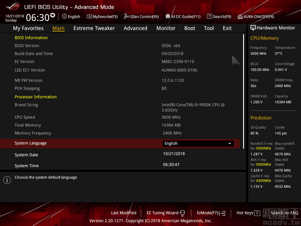Click Last Modified
This screenshot has width=301, height=226.
click(x=124, y=213)
